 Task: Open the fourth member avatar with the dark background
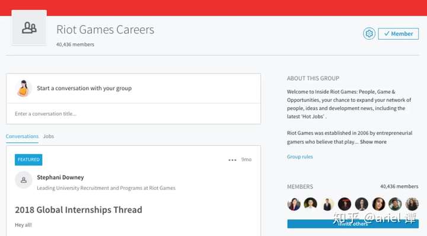click(x=345, y=204)
